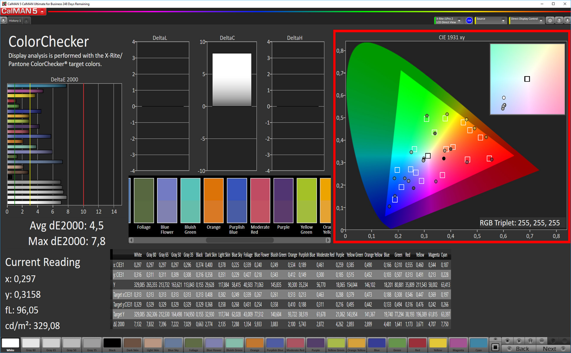Open the CalMAN 5 main menu
Viewport: 571px width, 353px height.
tap(42, 12)
